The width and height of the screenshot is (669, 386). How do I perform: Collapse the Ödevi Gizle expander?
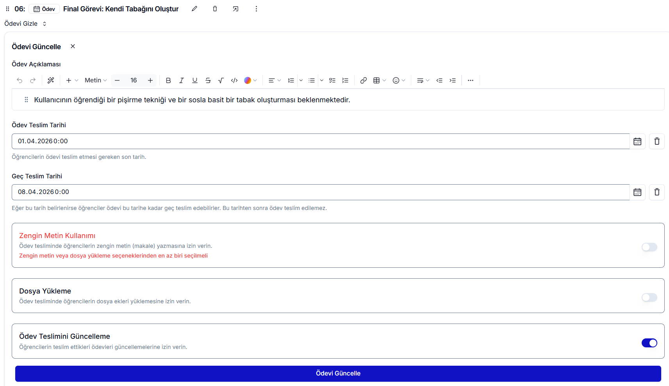coord(25,24)
